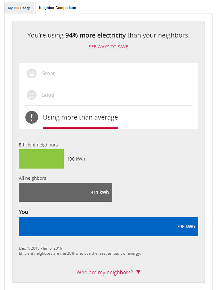Click the gray All neighbors bar

65,192
